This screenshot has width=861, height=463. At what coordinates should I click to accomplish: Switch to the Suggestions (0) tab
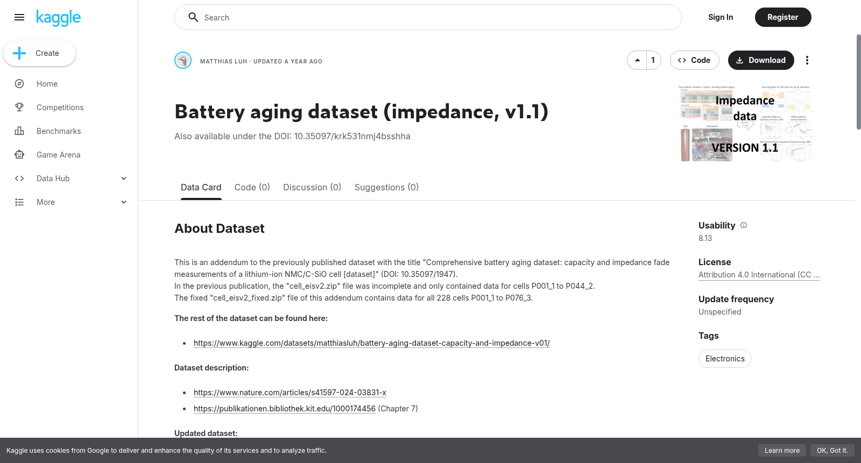pos(386,187)
